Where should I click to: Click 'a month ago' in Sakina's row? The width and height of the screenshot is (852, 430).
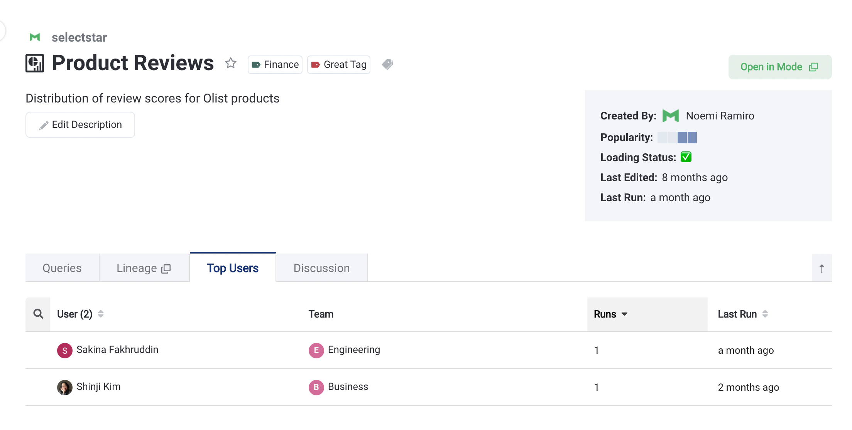pos(746,350)
